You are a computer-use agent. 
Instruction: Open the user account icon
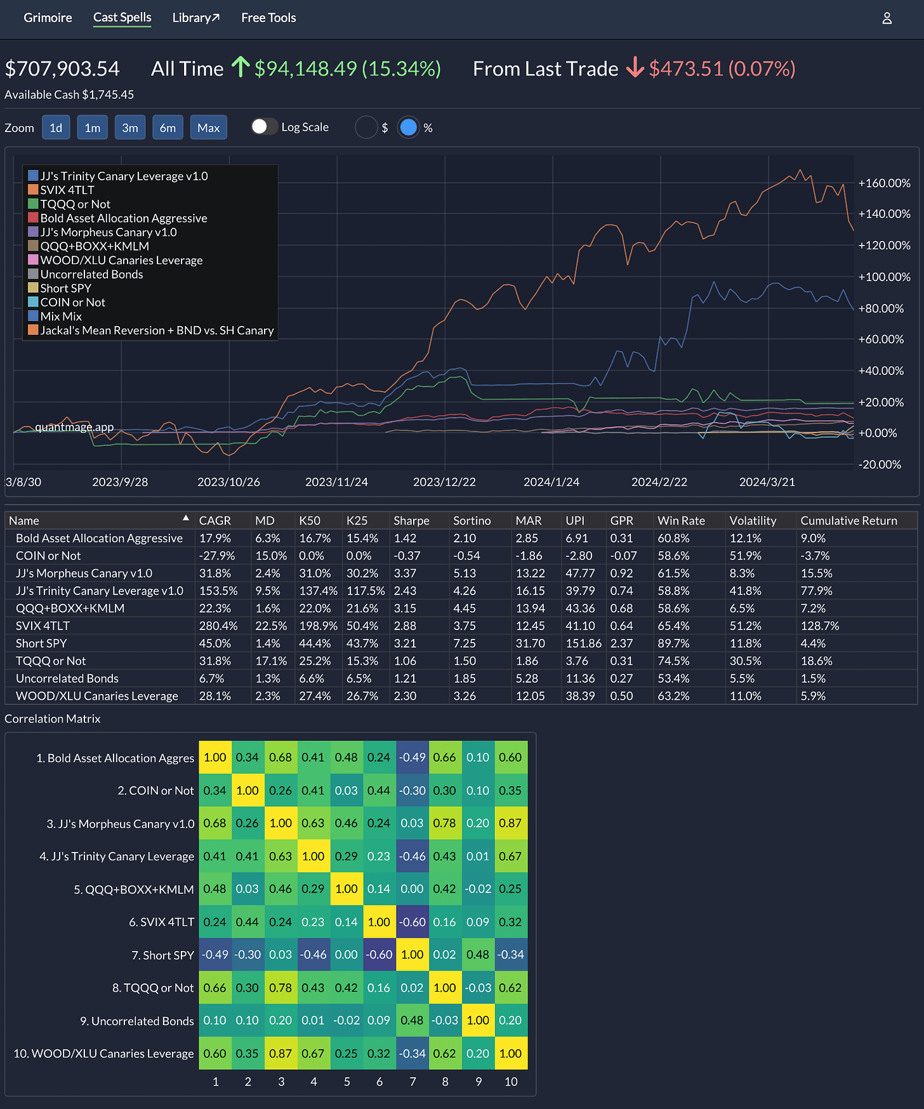click(887, 18)
